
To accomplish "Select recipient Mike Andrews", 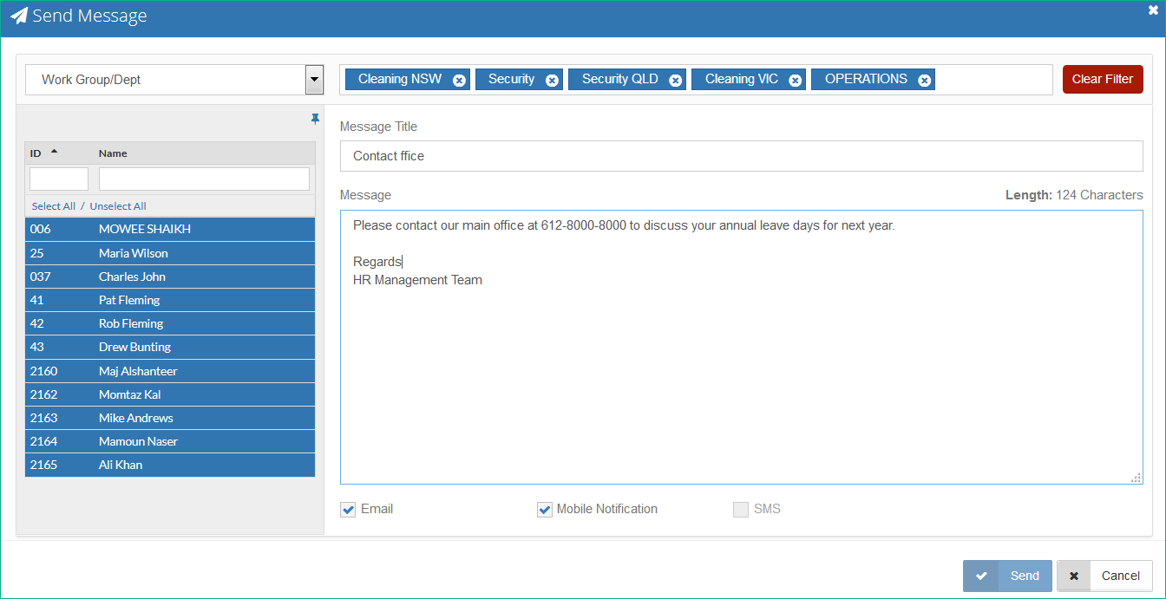I will pyautogui.click(x=170, y=418).
